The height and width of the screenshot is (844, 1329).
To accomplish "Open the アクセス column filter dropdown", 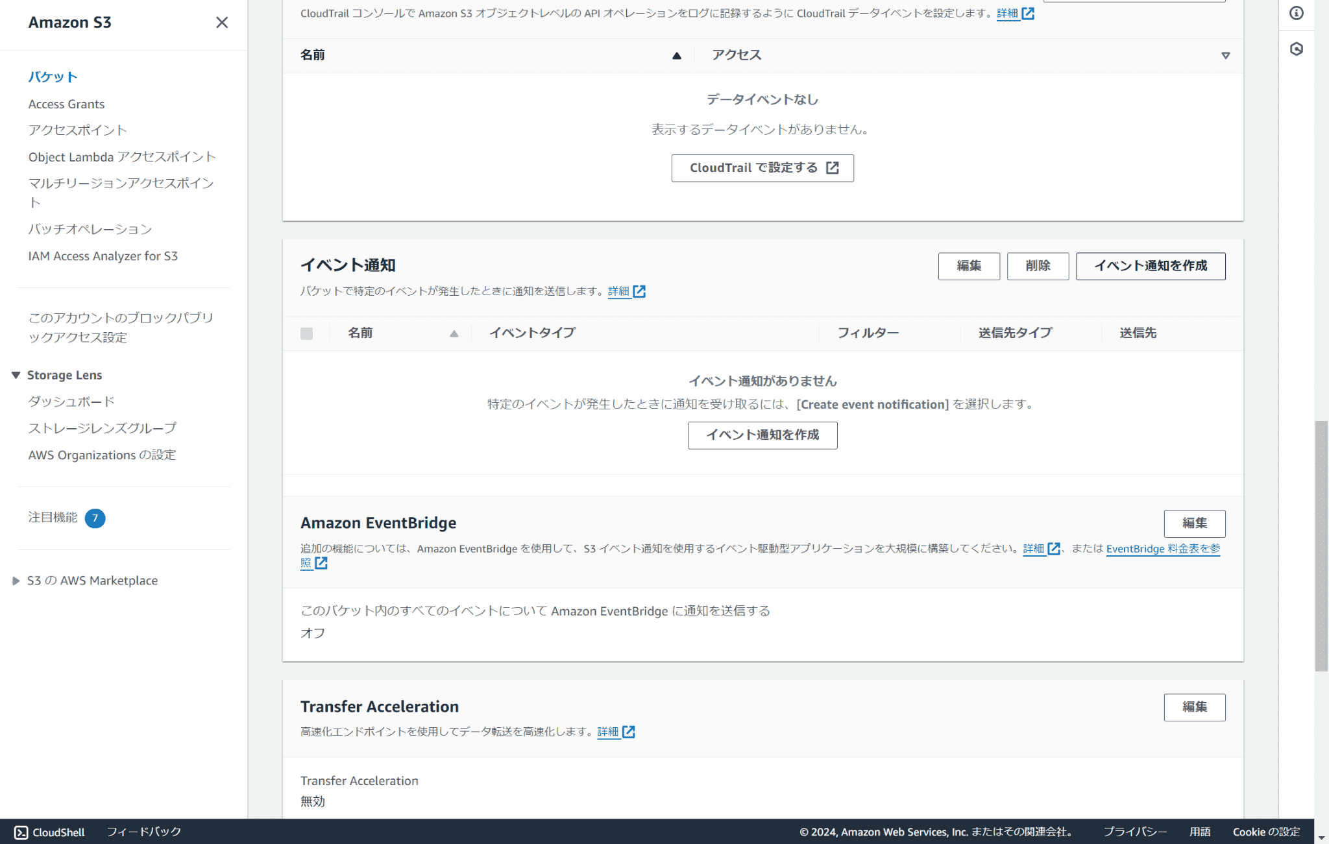I will tap(1226, 56).
